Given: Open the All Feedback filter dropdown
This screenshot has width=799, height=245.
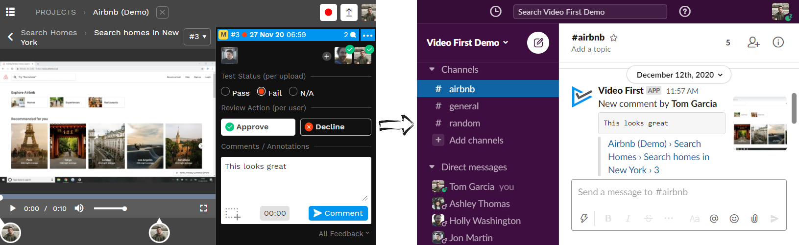Looking at the screenshot, I should pos(344,234).
